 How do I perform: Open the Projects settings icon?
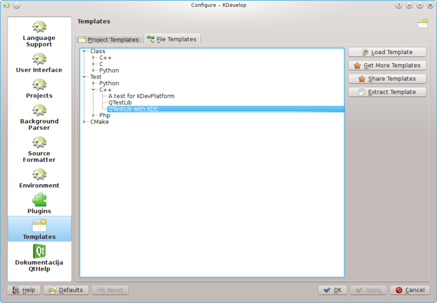(x=39, y=85)
